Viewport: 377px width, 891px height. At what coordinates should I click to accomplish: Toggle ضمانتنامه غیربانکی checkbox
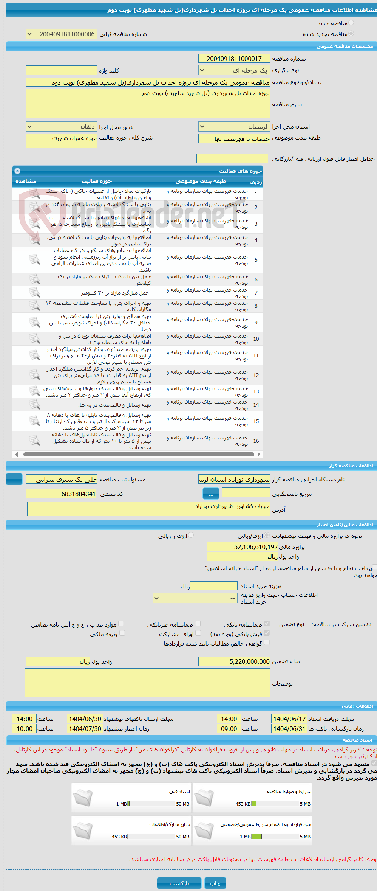(x=198, y=624)
